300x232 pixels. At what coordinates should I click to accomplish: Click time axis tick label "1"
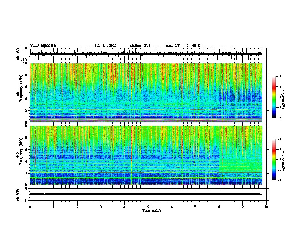point(53,207)
